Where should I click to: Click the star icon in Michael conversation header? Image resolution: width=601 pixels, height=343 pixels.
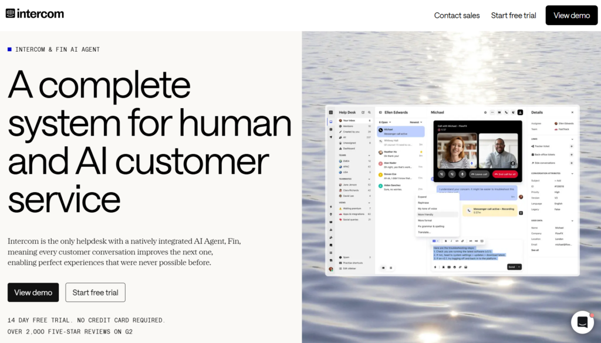coord(485,112)
